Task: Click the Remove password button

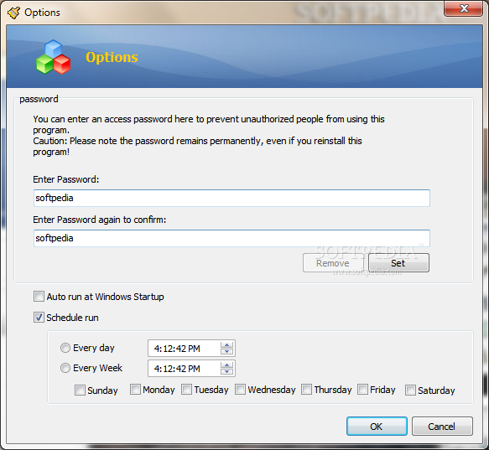Action: click(333, 263)
